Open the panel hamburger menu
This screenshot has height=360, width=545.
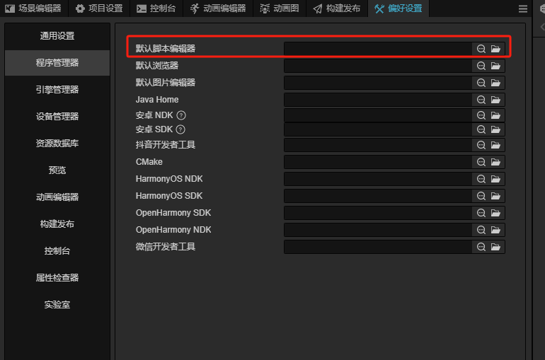pos(523,8)
